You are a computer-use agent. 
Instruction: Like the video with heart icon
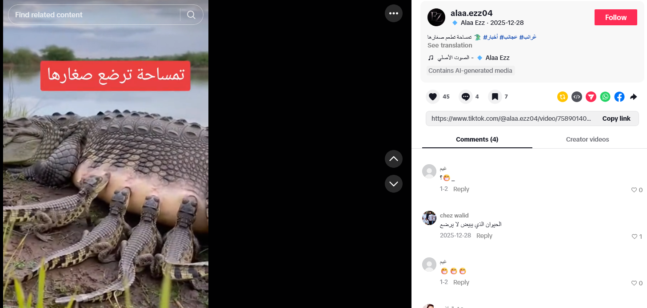click(433, 97)
